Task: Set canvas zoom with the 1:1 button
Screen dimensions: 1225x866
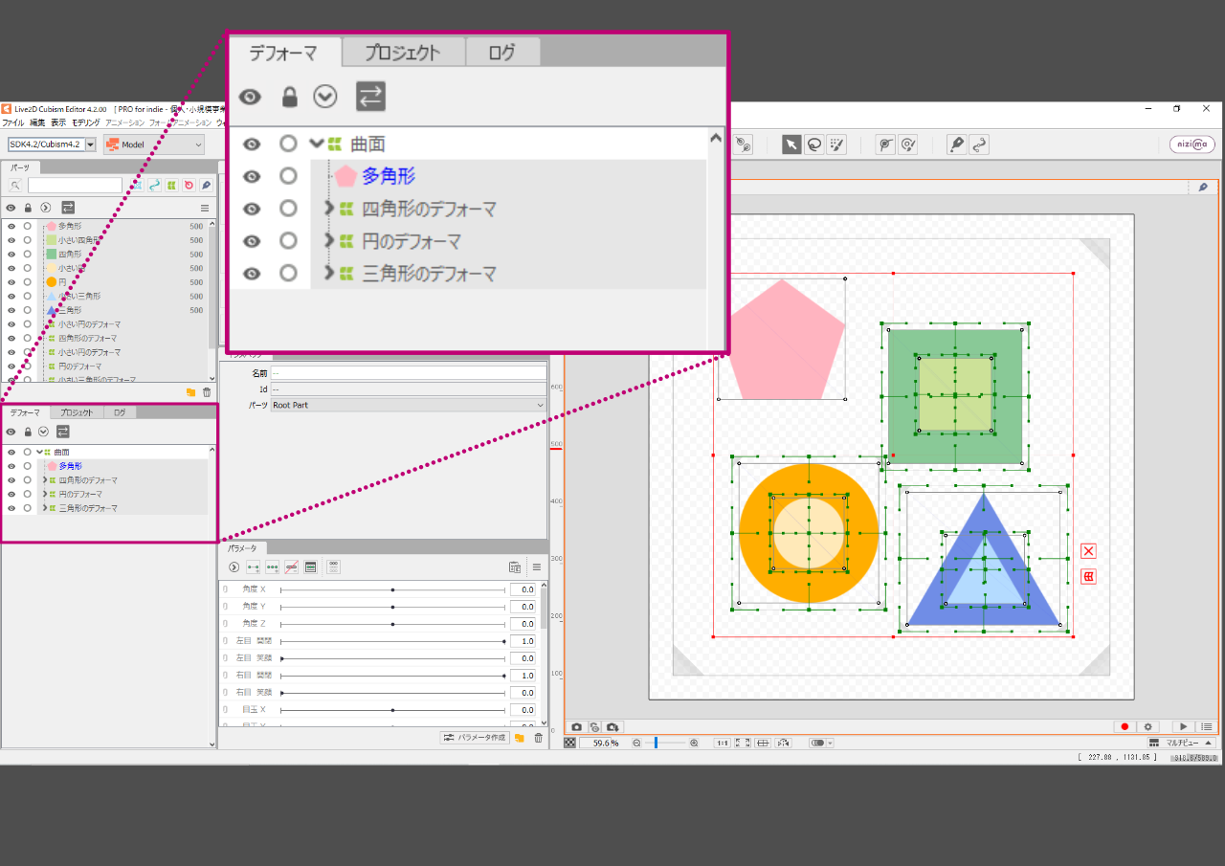Action: pos(723,743)
